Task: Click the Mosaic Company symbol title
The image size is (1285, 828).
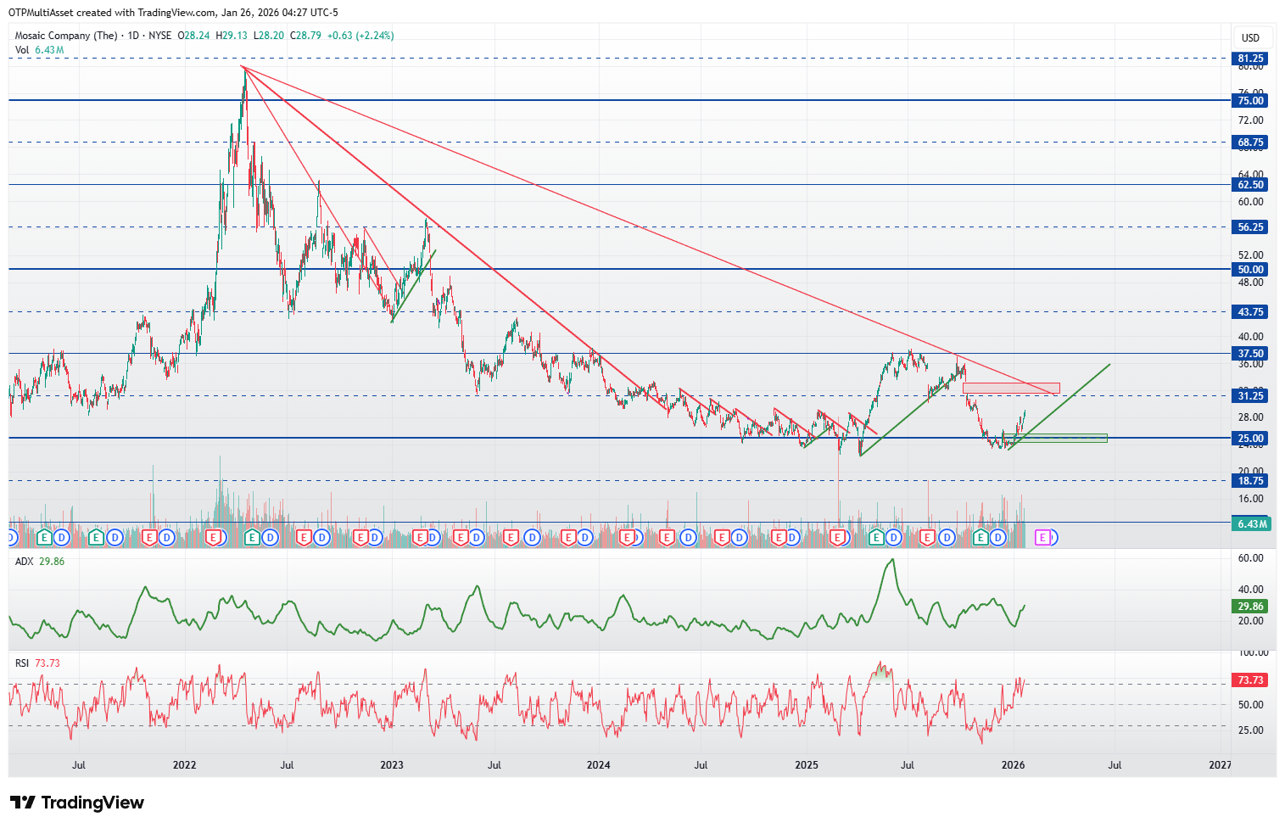Action: [x=66, y=36]
